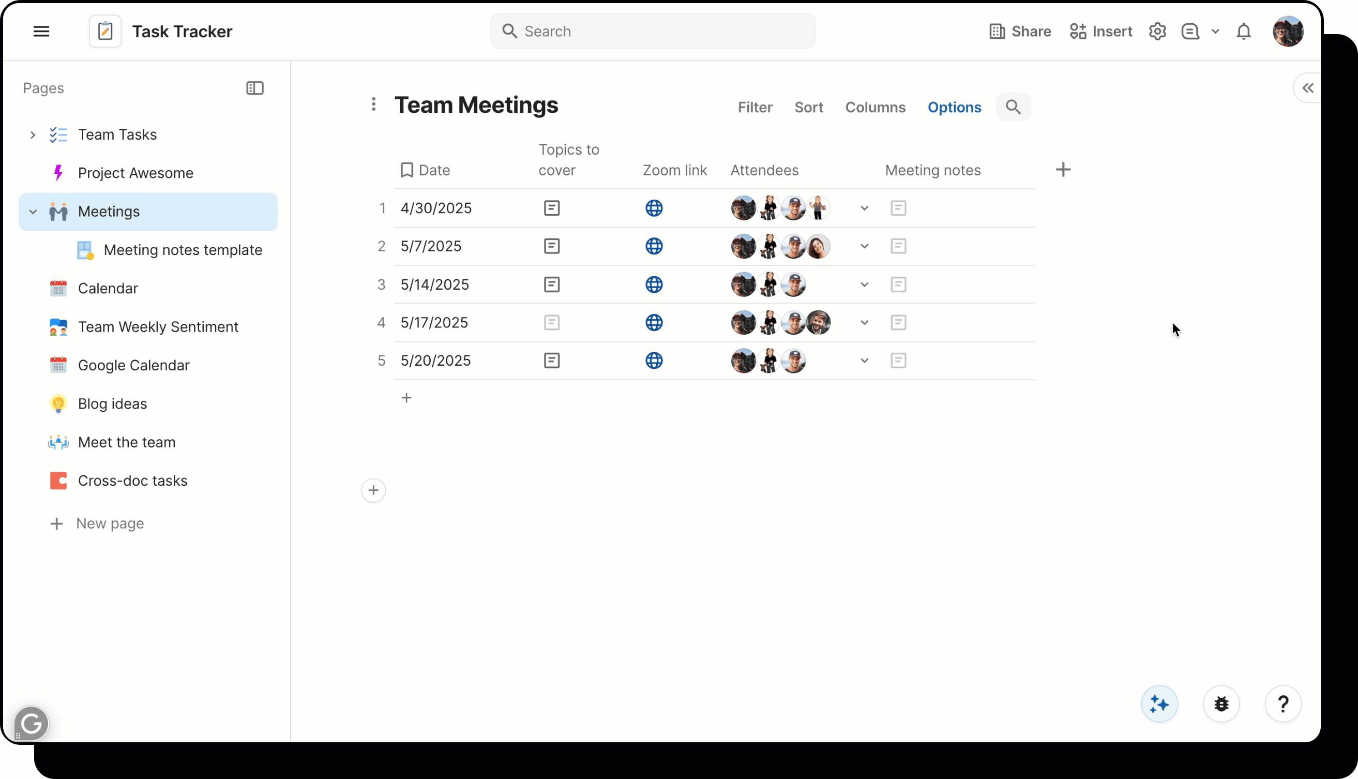Add a new row with plus button
Screen dimensions: 1358x779
pos(406,398)
